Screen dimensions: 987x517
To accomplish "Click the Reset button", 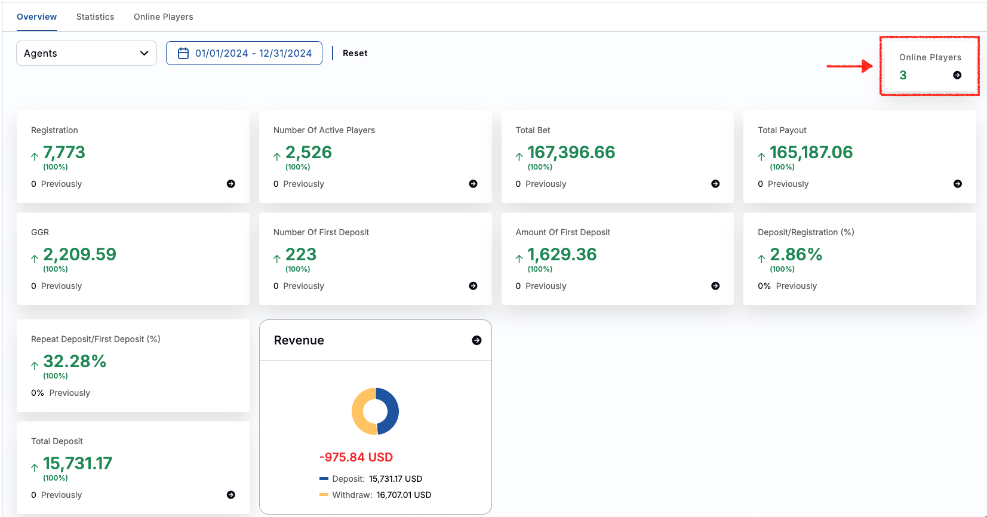I will 355,53.
